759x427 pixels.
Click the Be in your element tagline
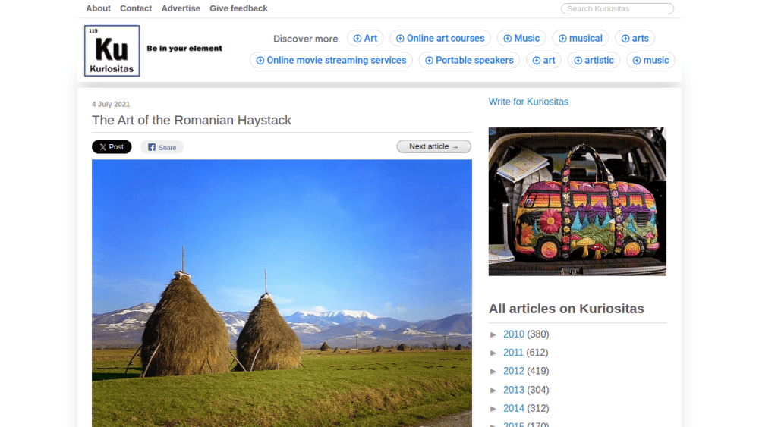tap(184, 49)
